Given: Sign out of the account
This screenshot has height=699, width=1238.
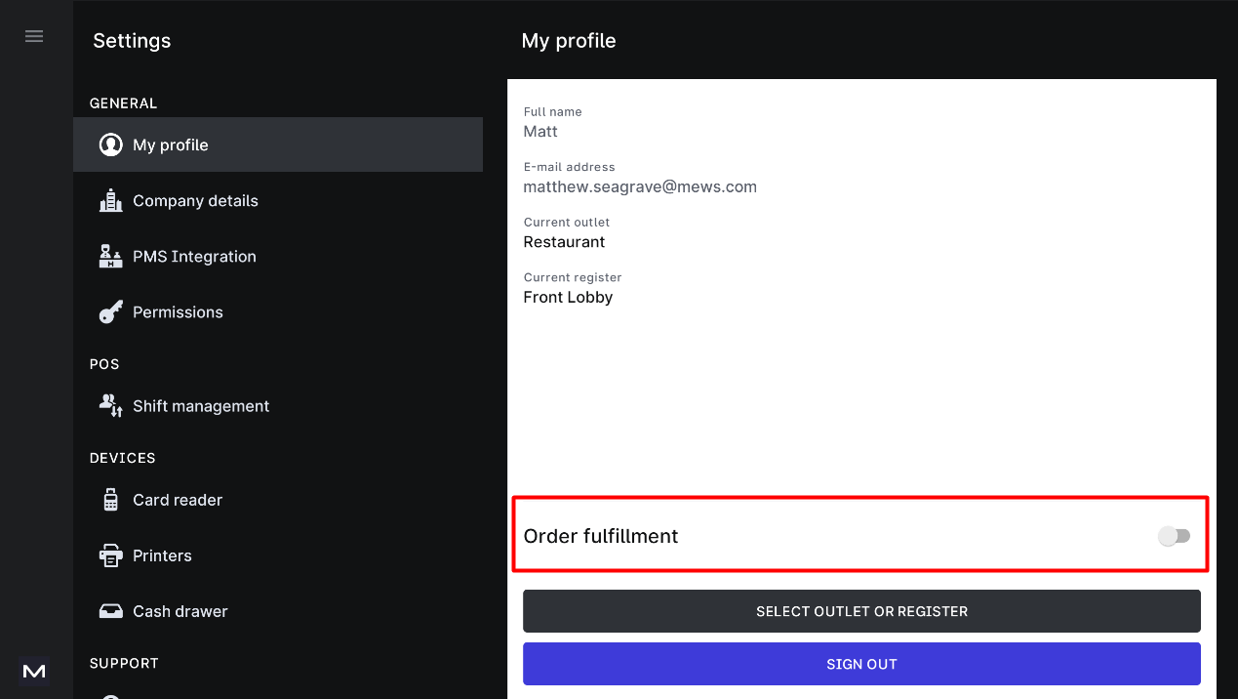Looking at the screenshot, I should click(861, 664).
